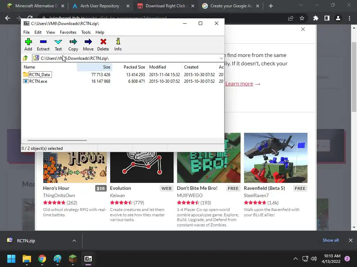The width and height of the screenshot is (357, 267).
Task: Click the Add button in 7-Zip toolbar
Action: (x=28, y=44)
